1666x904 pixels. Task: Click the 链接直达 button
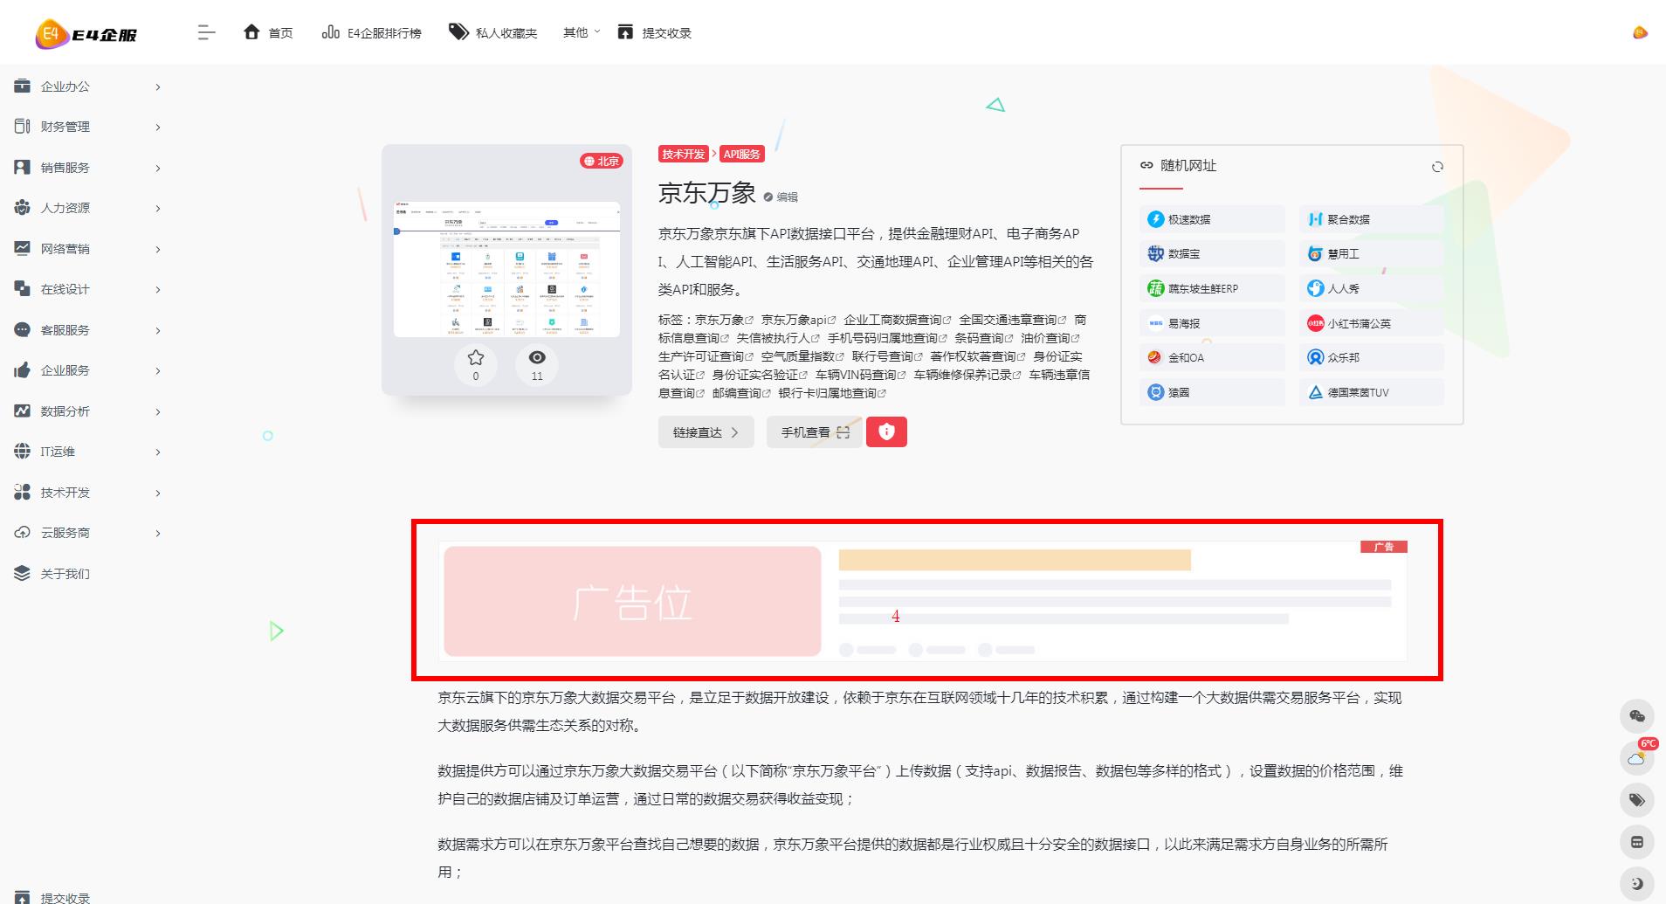(706, 432)
